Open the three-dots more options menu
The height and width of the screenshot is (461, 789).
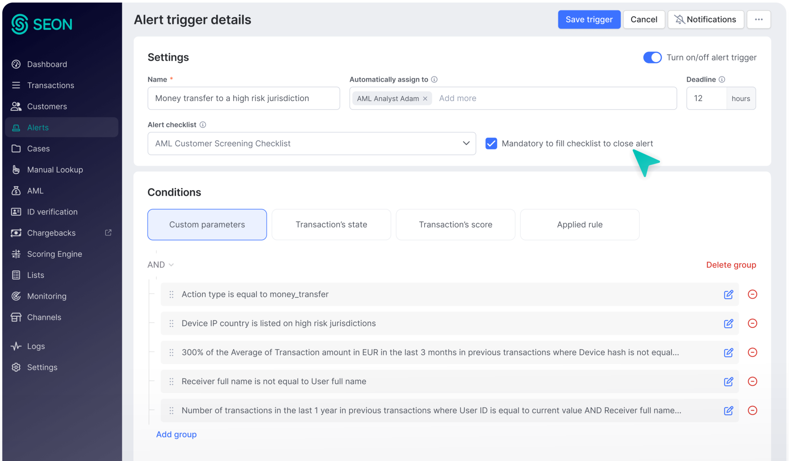[x=758, y=19]
